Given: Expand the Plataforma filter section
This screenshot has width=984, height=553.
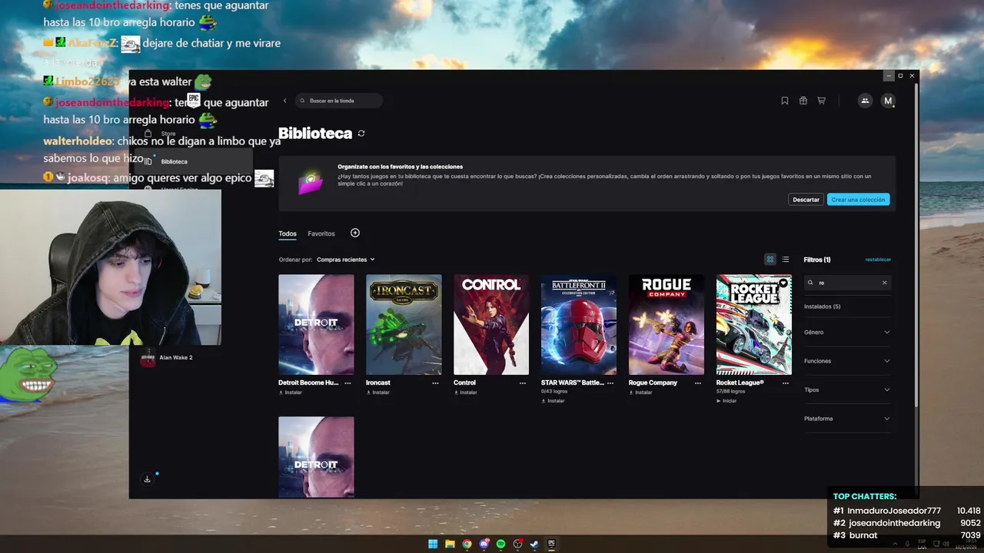Looking at the screenshot, I should click(847, 419).
